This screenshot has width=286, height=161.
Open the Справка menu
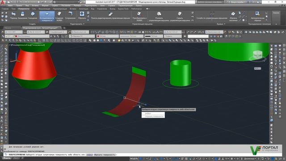(x=111, y=5)
